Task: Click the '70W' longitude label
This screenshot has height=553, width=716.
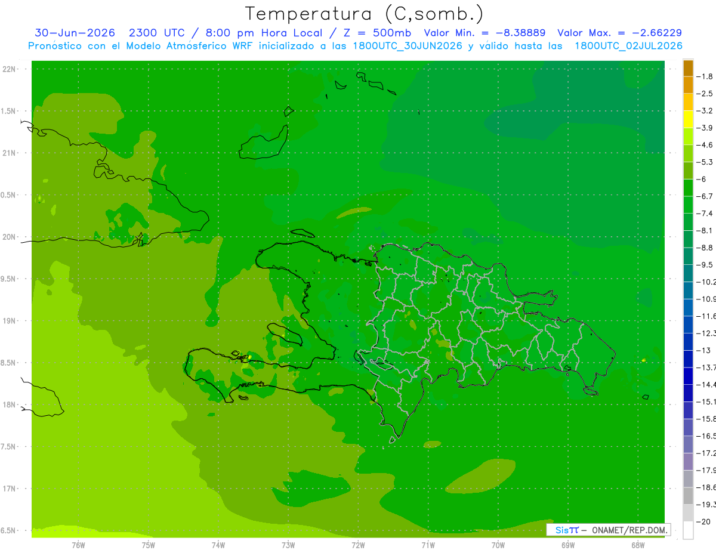Action: pos(498,545)
